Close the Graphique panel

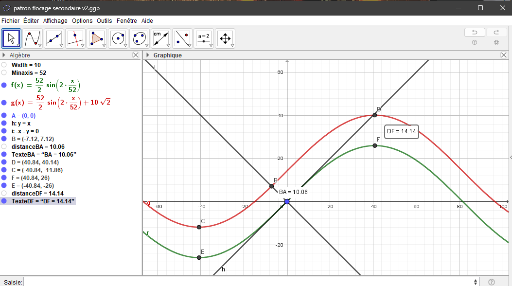coord(504,55)
